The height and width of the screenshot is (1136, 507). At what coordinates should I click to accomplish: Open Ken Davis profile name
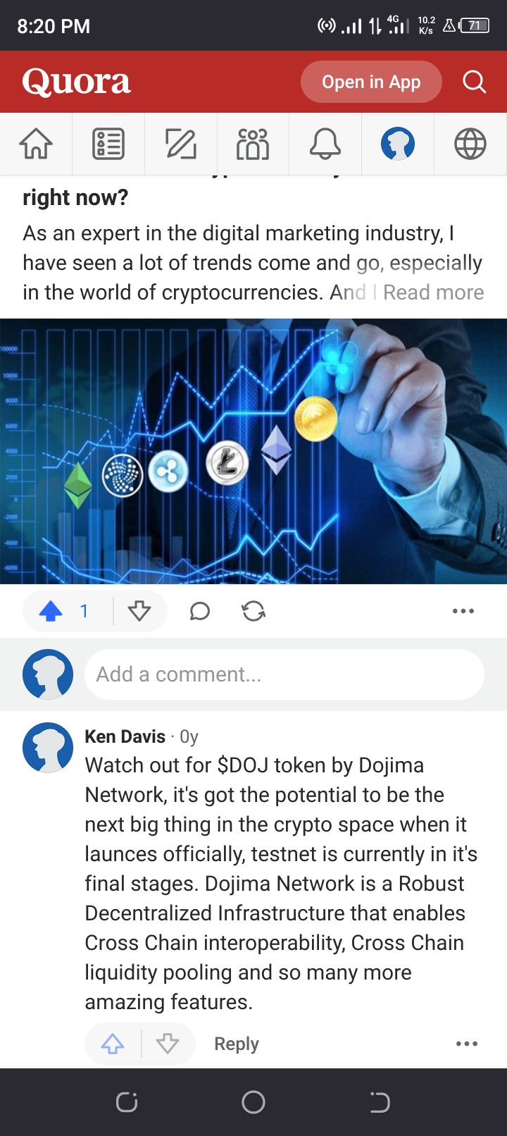pyautogui.click(x=125, y=736)
